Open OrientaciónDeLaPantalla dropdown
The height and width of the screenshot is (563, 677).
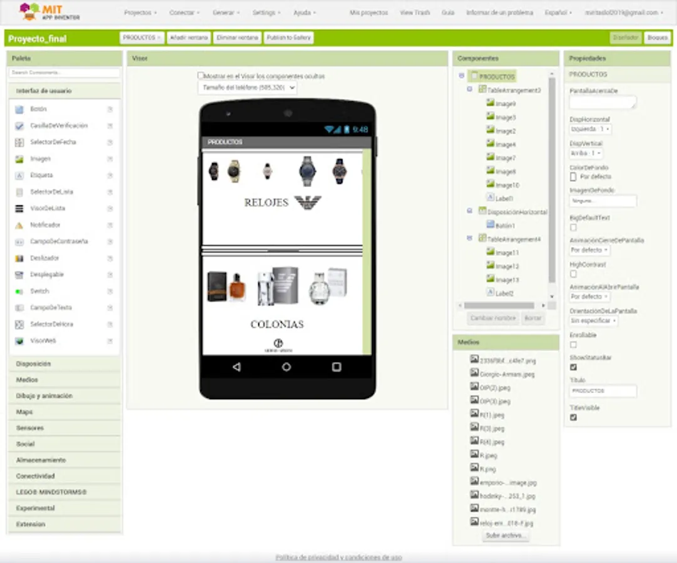coord(594,321)
